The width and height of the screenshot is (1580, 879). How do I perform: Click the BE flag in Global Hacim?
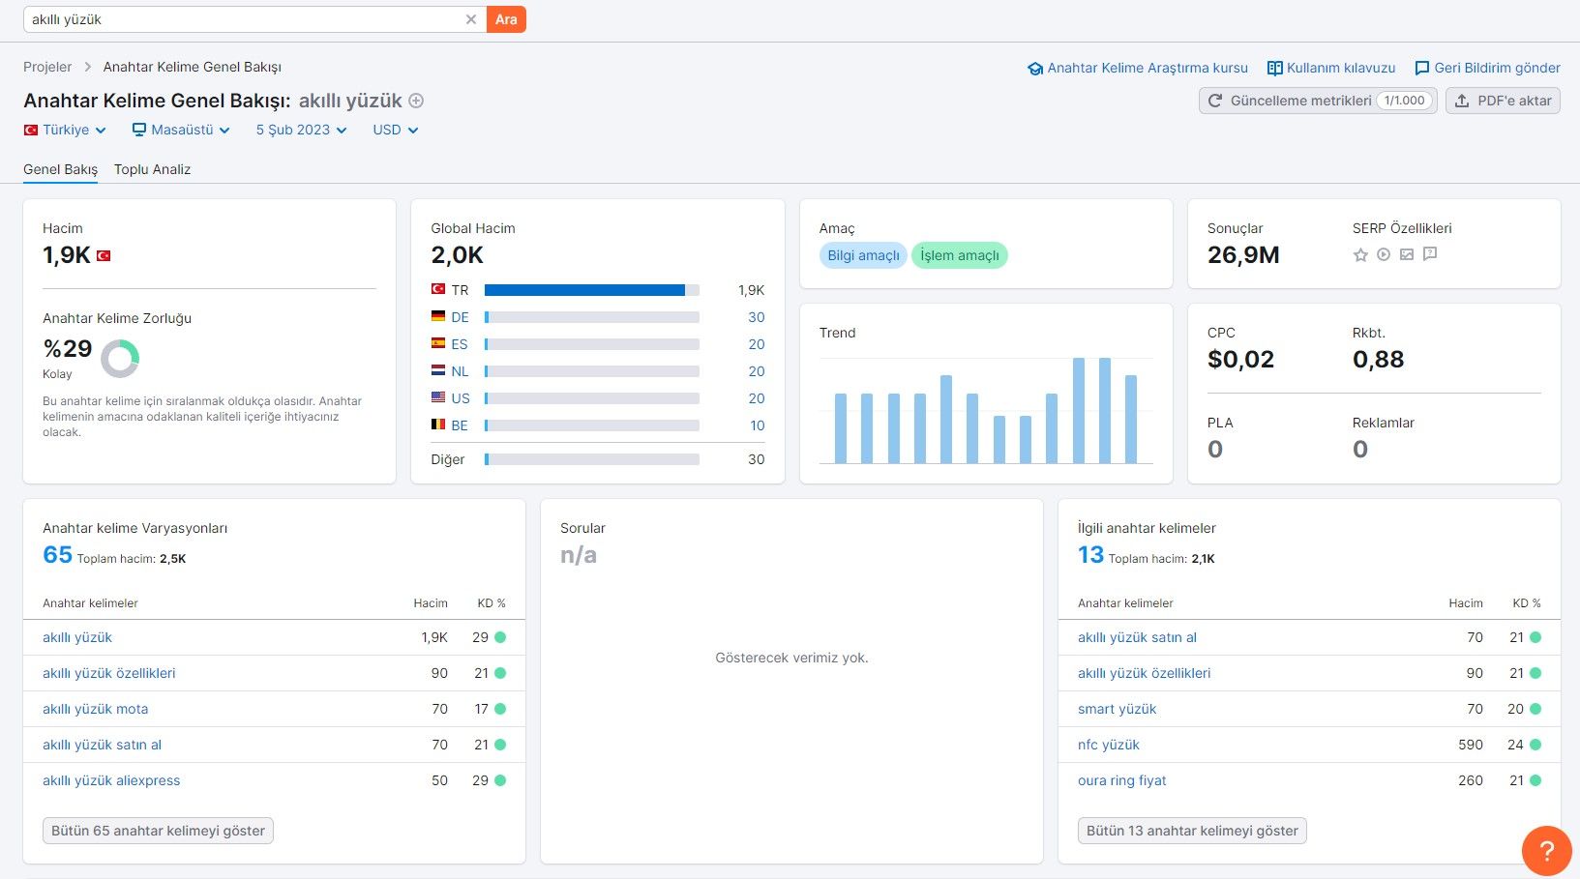[x=438, y=425]
